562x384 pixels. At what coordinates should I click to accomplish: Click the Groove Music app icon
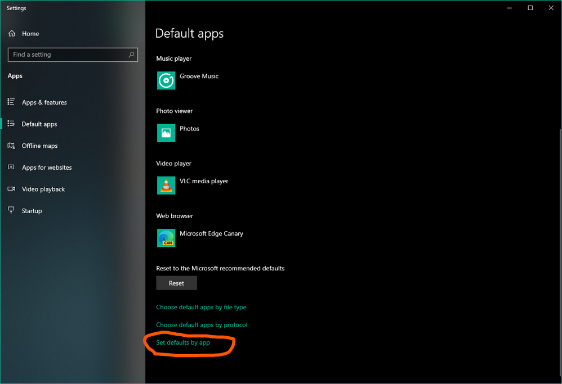tap(166, 80)
